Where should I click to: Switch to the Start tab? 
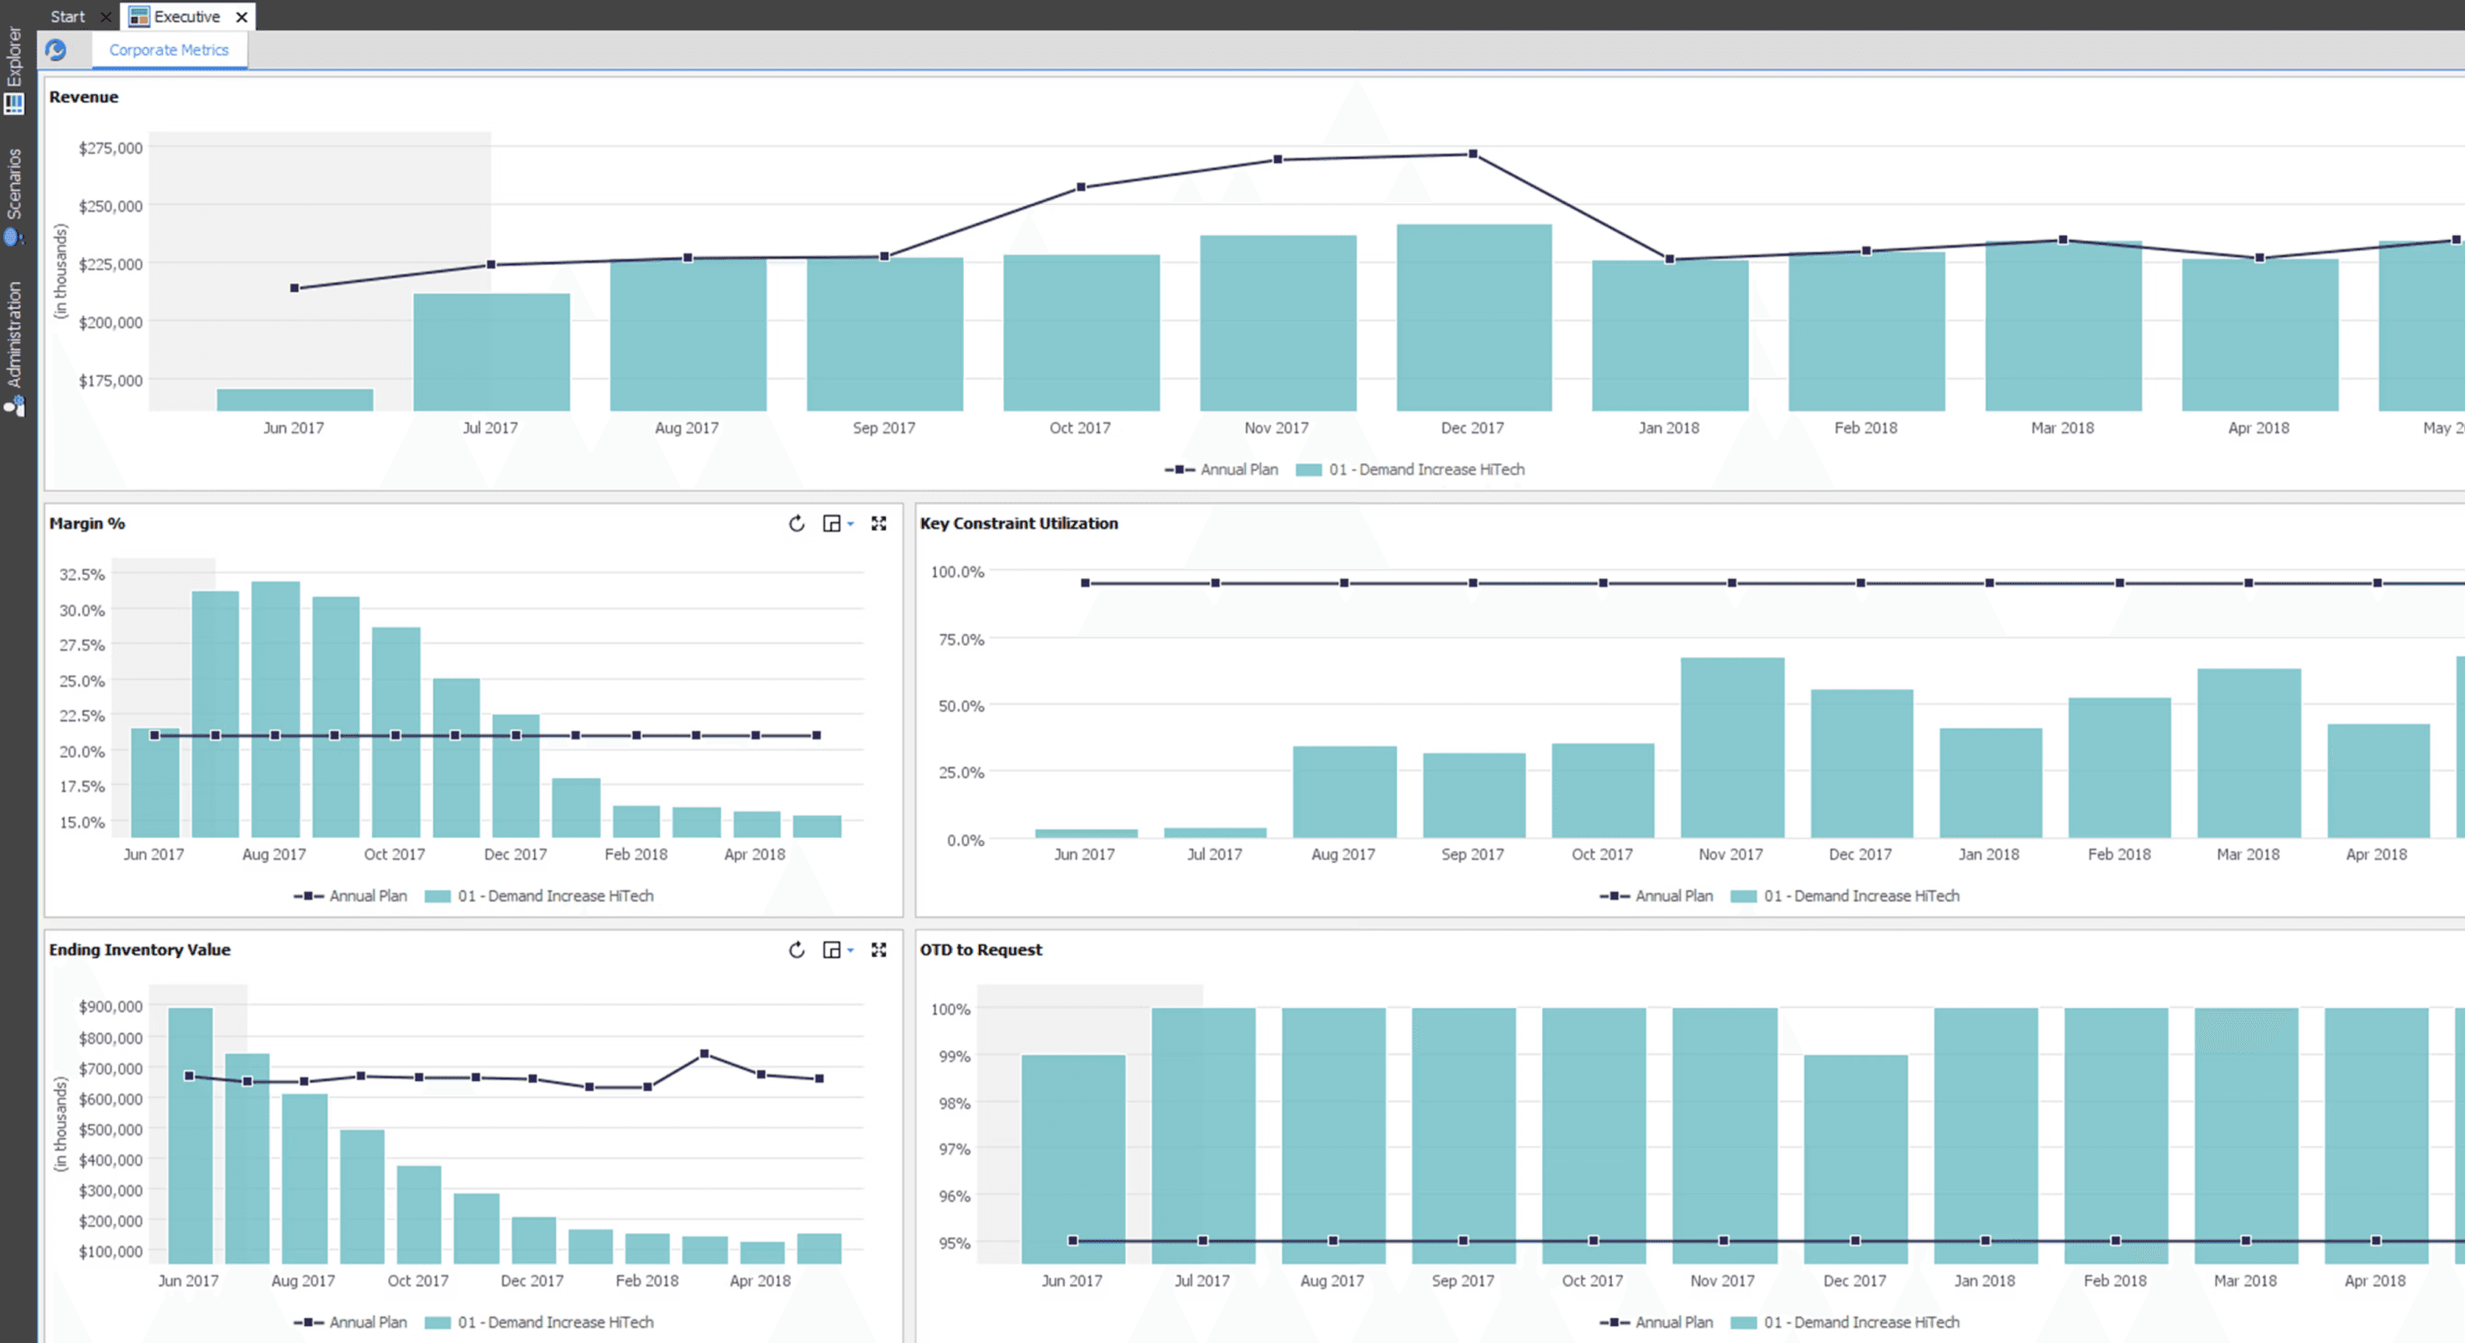[x=67, y=16]
